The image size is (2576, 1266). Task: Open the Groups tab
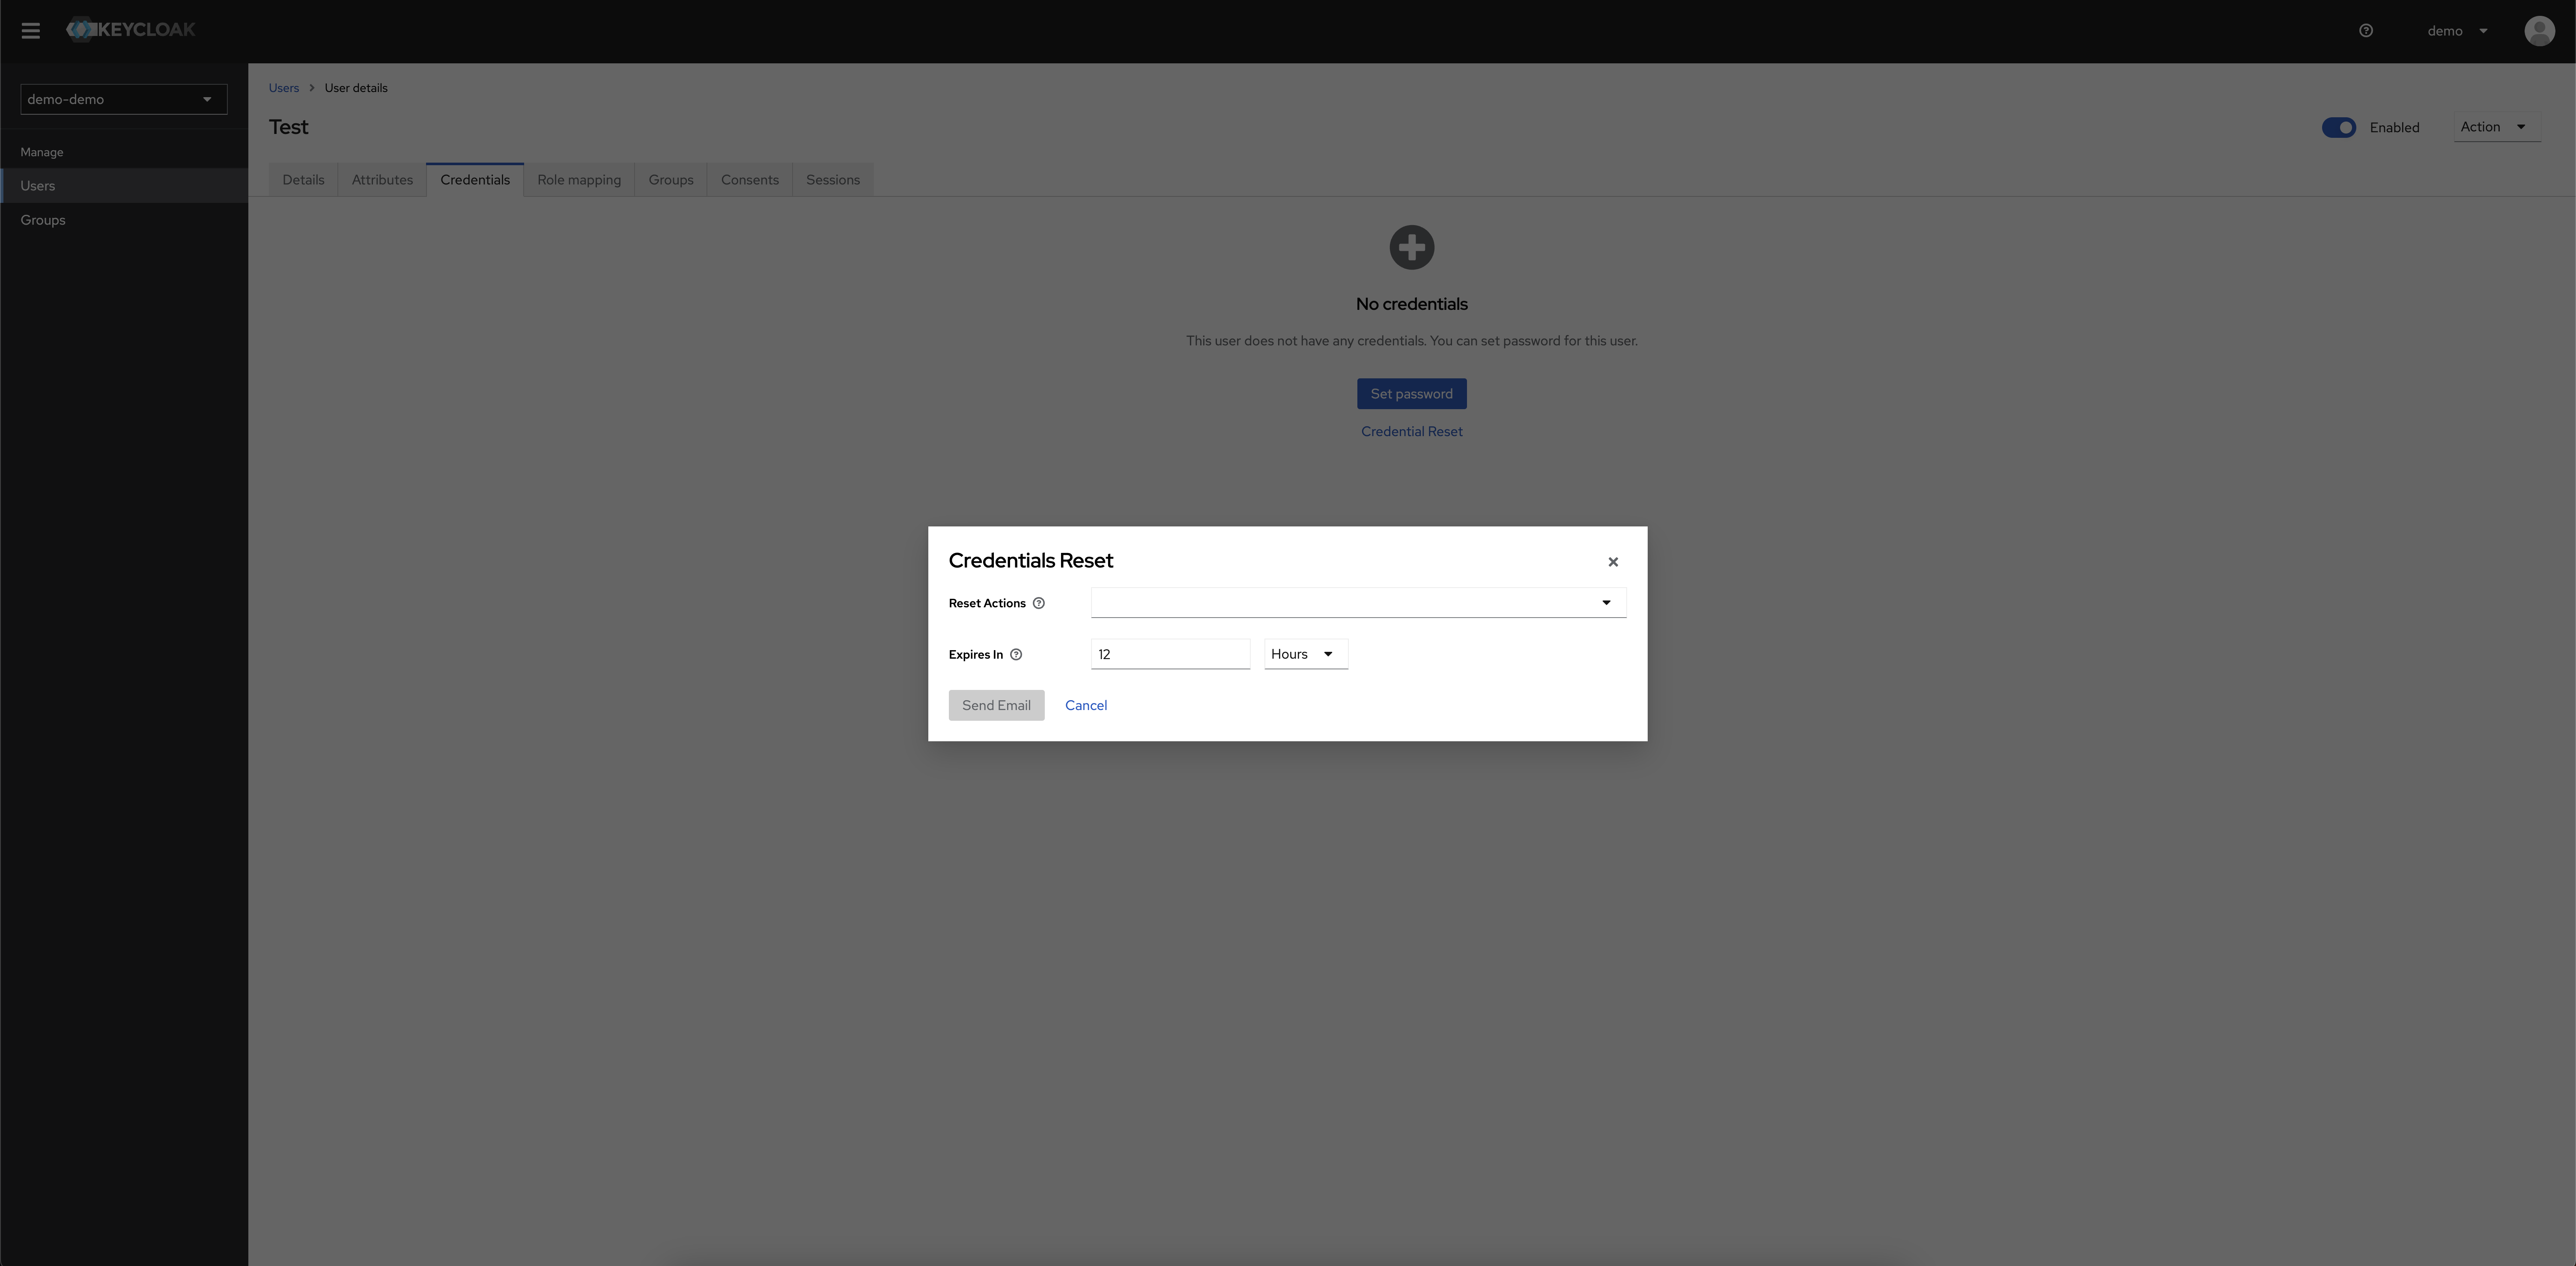coord(671,180)
